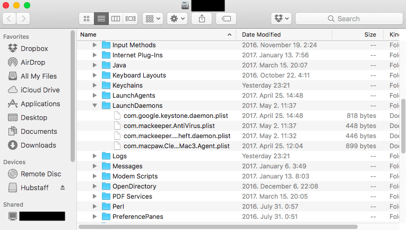Expand the OpenDirectory folder
Viewport: 406px width, 230px height.
94,186
